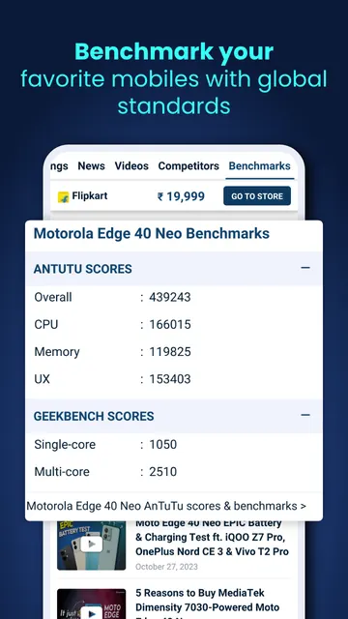Screen dimensions: 348x619
Task: Click the October 27, 2023 date
Action: tap(166, 567)
